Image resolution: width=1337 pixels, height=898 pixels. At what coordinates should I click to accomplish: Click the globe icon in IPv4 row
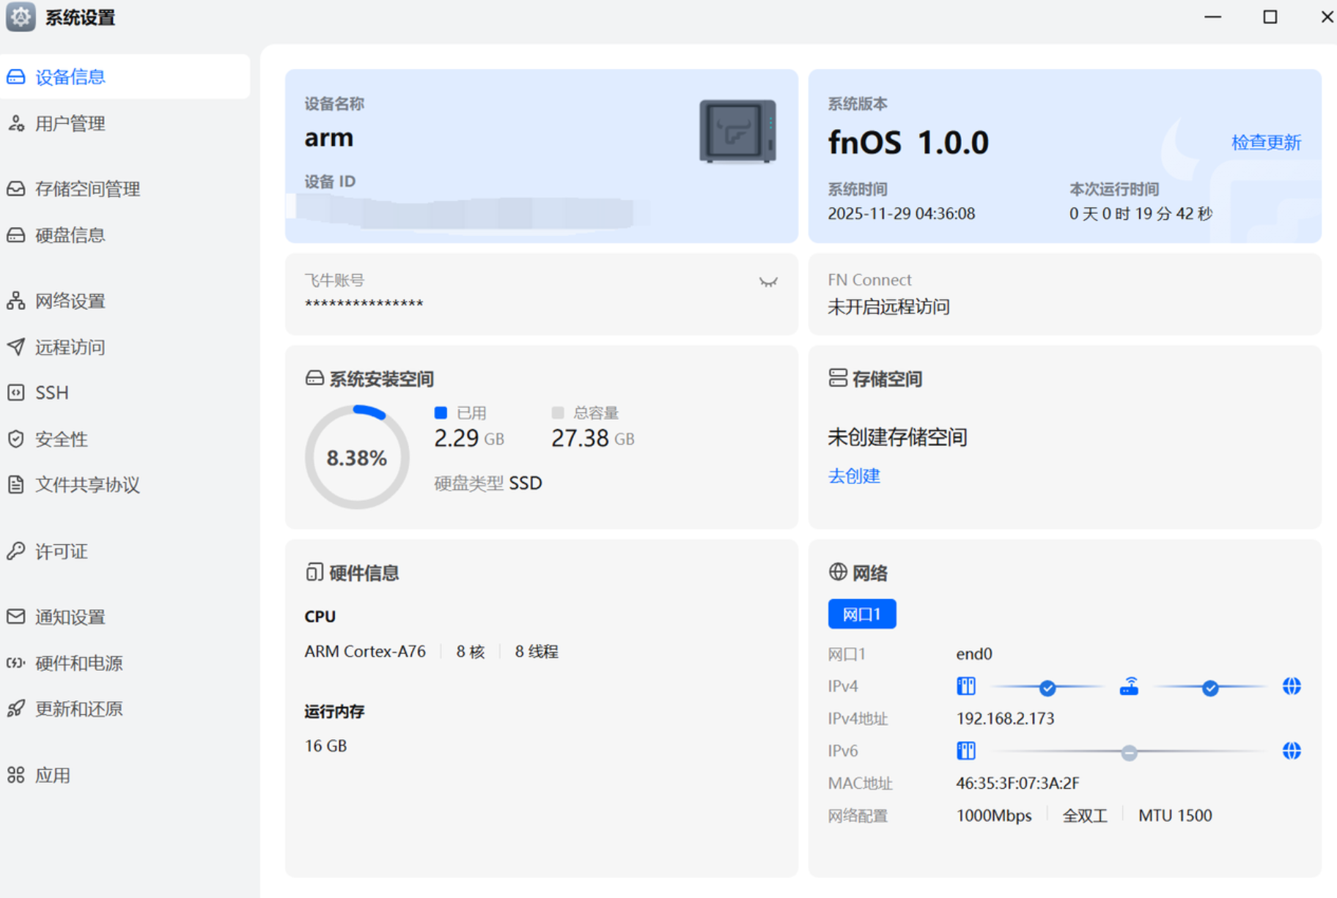click(x=1291, y=686)
